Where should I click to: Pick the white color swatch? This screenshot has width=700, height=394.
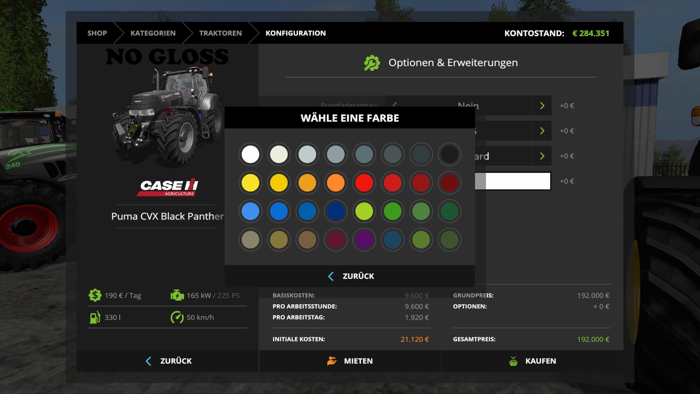point(250,154)
